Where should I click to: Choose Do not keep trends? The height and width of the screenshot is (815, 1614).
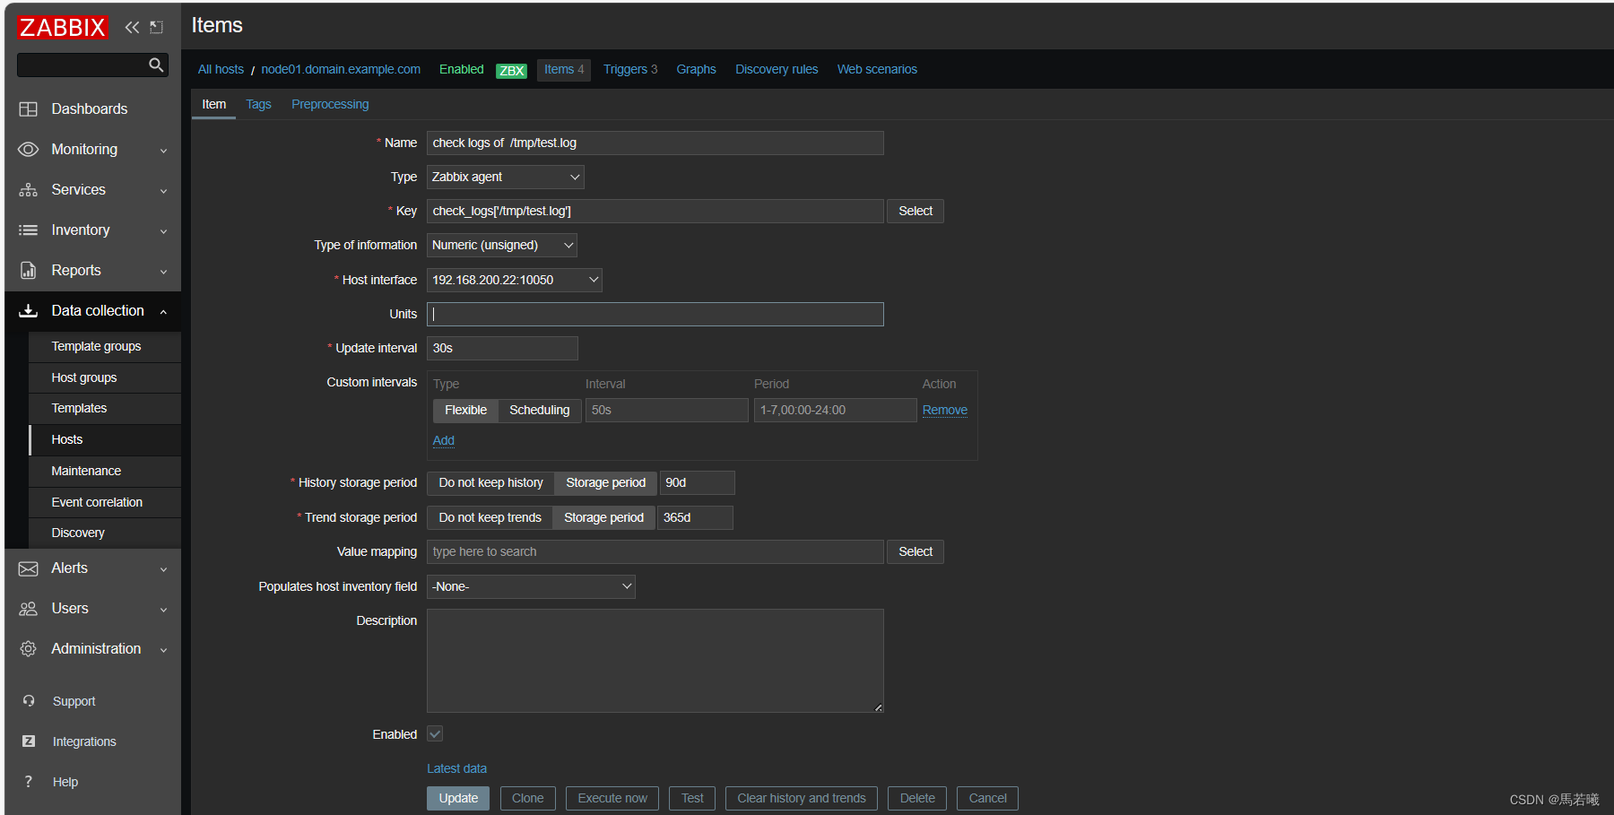coord(490,518)
